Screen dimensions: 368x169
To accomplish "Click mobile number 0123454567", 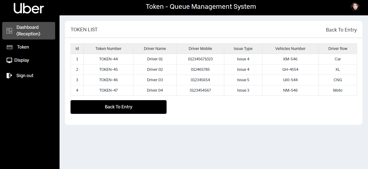I will pos(200,90).
